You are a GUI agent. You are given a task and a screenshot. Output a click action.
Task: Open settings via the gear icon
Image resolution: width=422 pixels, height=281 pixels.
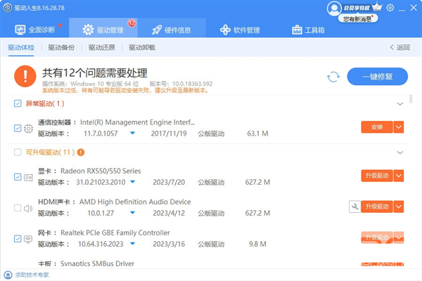click(x=390, y=8)
